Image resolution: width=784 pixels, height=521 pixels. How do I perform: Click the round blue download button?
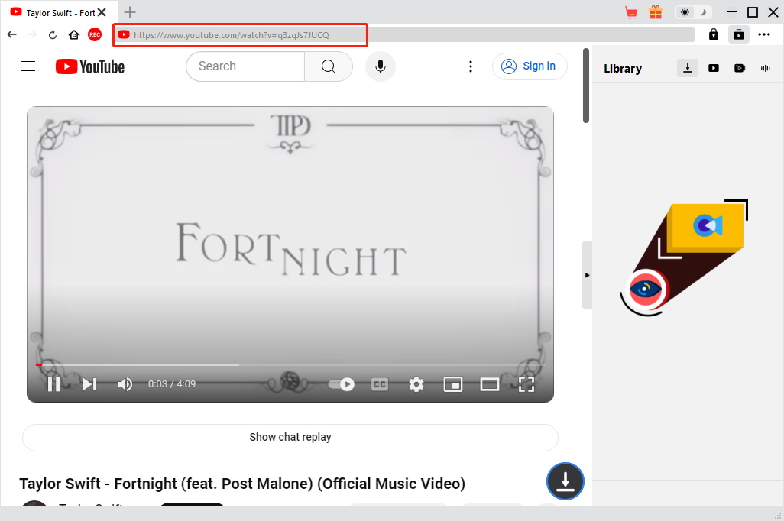pyautogui.click(x=565, y=481)
